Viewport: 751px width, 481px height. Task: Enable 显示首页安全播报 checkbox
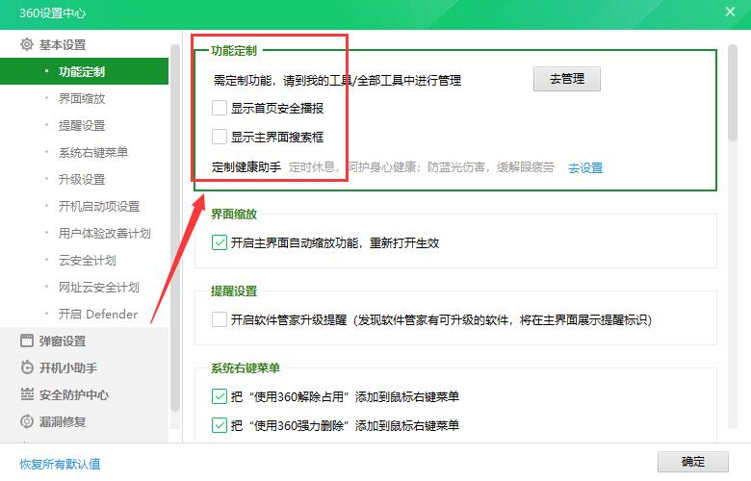pyautogui.click(x=220, y=108)
